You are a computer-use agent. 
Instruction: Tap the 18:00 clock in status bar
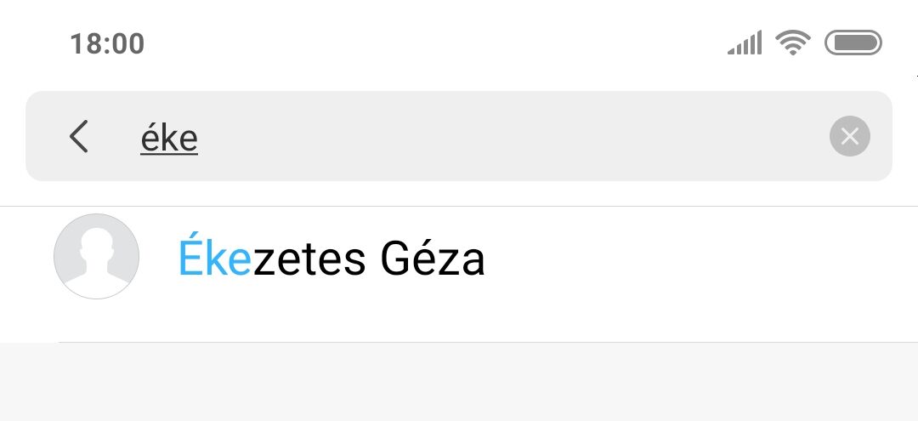(x=107, y=44)
